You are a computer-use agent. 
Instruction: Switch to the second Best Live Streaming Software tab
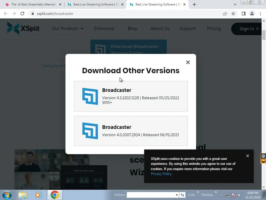tap(96, 4)
